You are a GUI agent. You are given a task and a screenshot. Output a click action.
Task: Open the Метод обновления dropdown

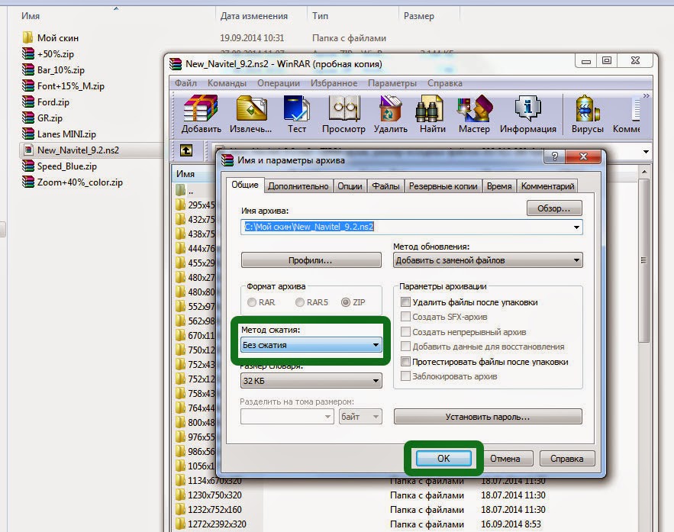[488, 260]
